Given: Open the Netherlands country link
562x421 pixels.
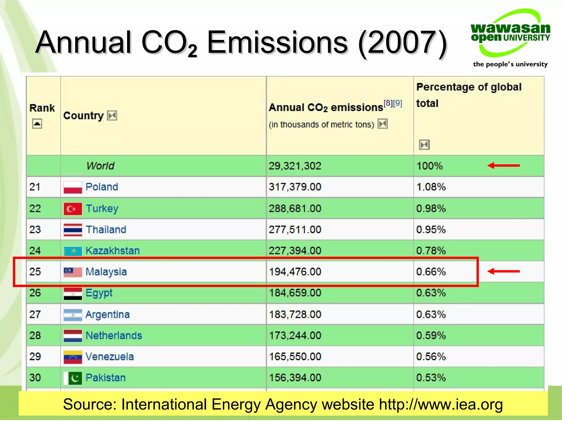Looking at the screenshot, I should pyautogui.click(x=114, y=335).
